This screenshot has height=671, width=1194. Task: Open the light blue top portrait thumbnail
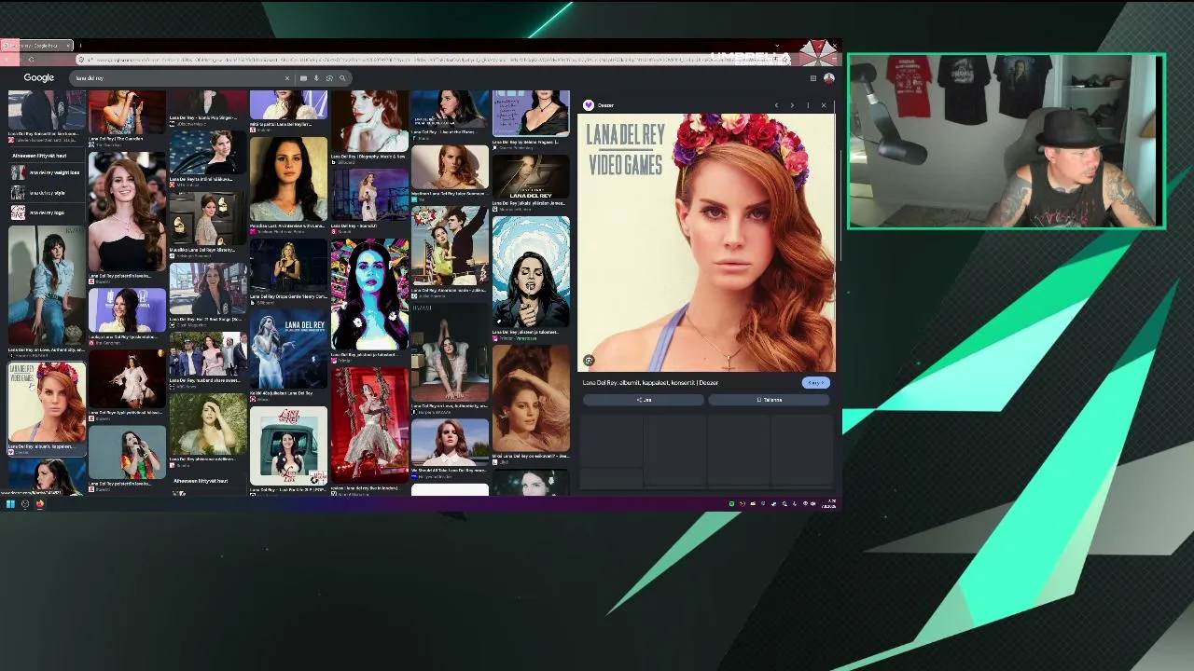click(x=288, y=179)
